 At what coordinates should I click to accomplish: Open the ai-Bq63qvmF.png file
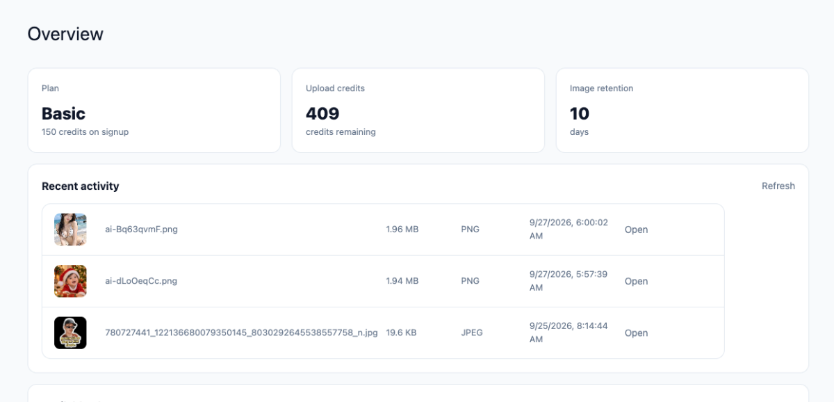click(636, 230)
